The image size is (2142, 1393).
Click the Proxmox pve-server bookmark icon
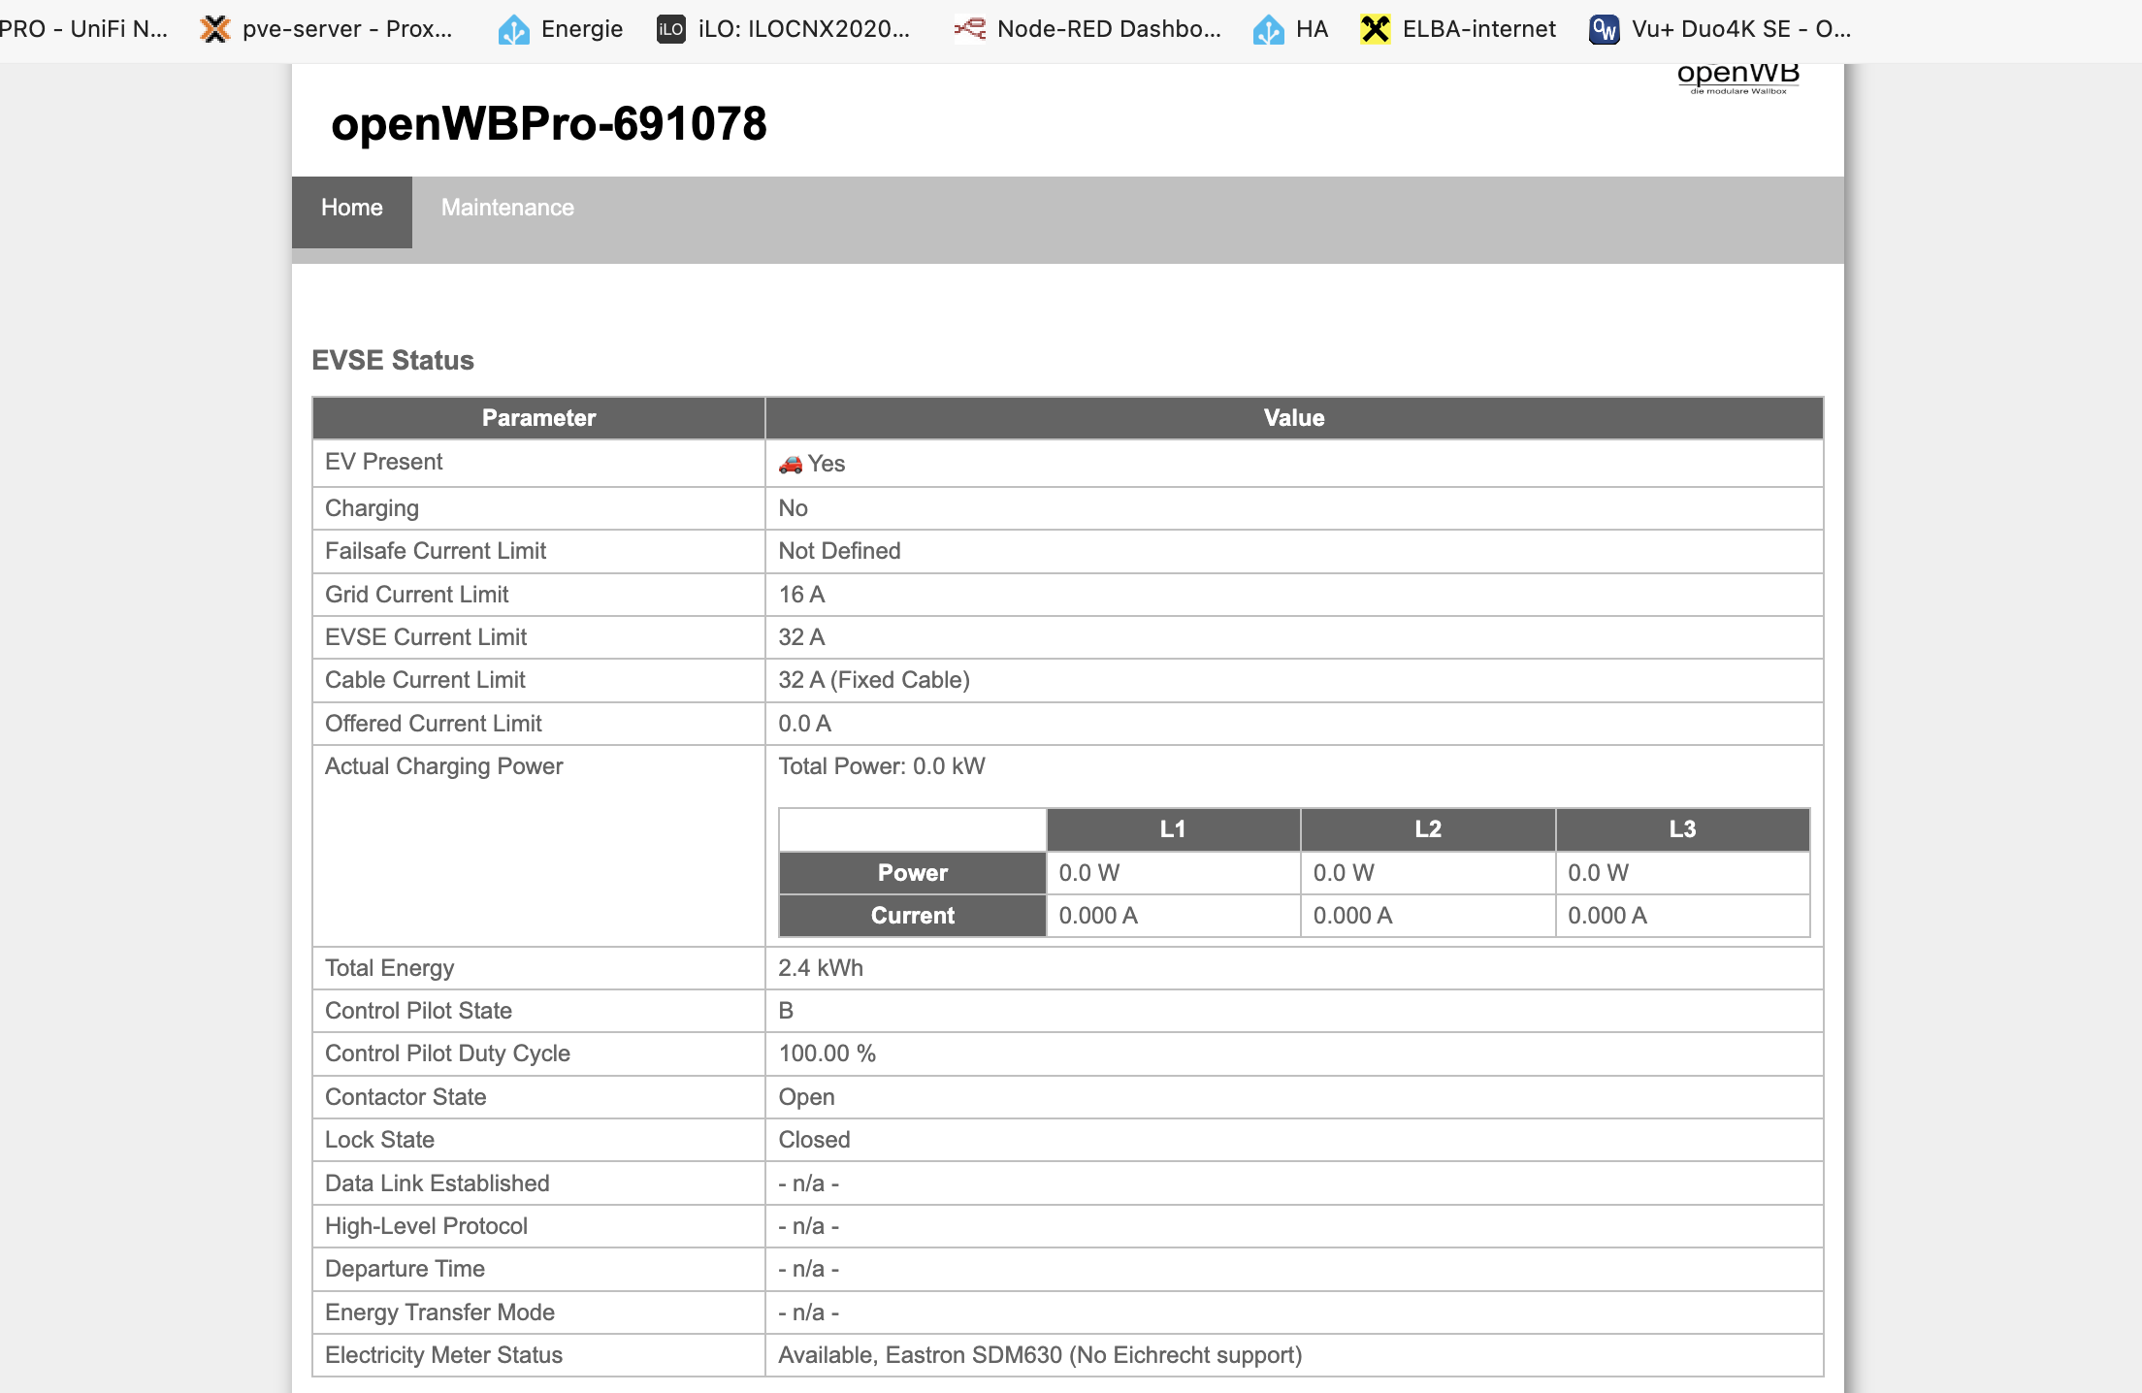point(215,29)
